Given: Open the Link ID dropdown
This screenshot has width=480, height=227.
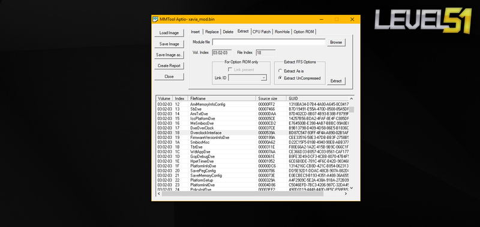Looking at the screenshot, I should (263, 78).
